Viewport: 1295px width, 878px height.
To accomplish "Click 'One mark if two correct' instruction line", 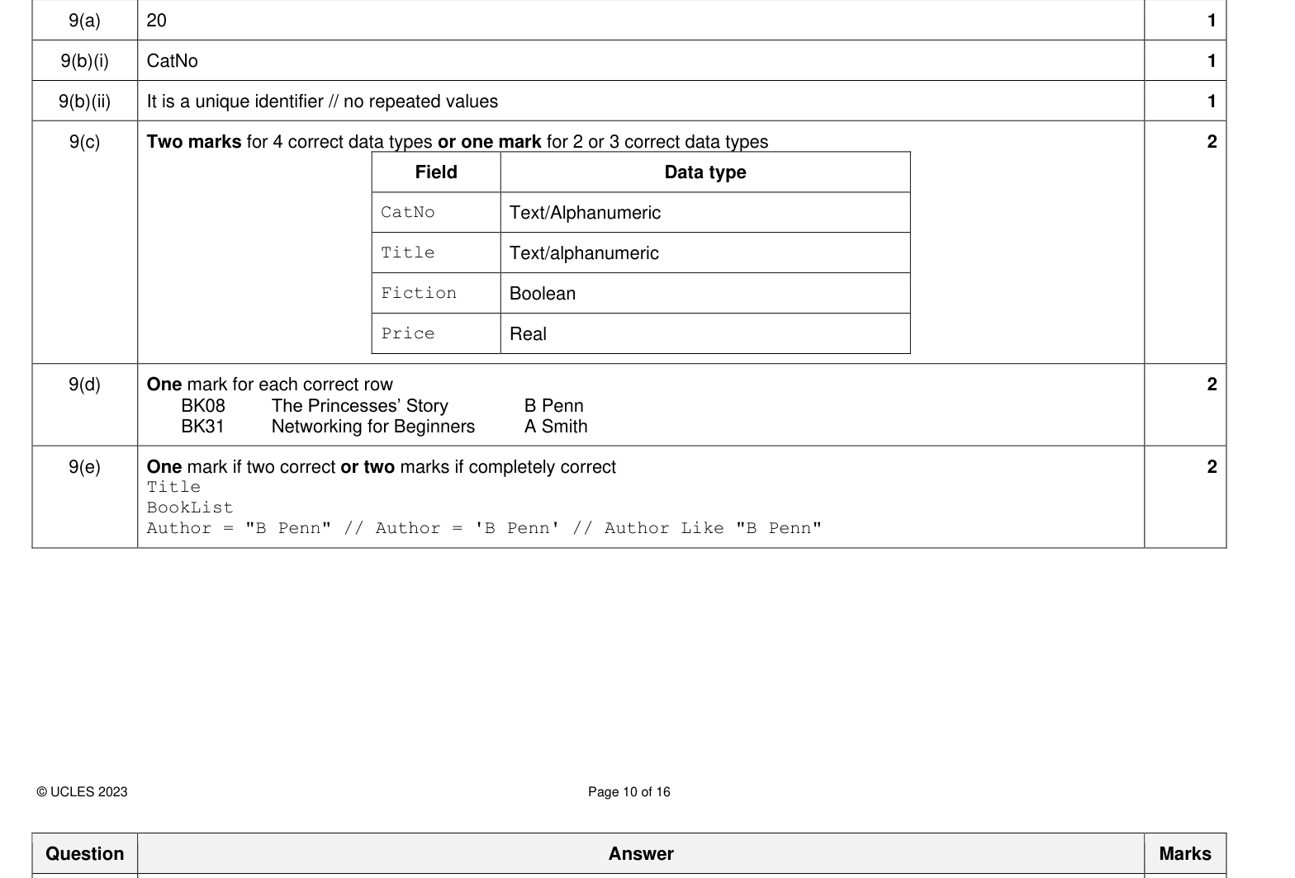I will click(381, 467).
